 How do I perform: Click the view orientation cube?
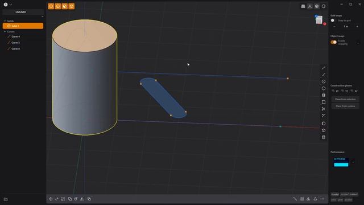tap(319, 20)
